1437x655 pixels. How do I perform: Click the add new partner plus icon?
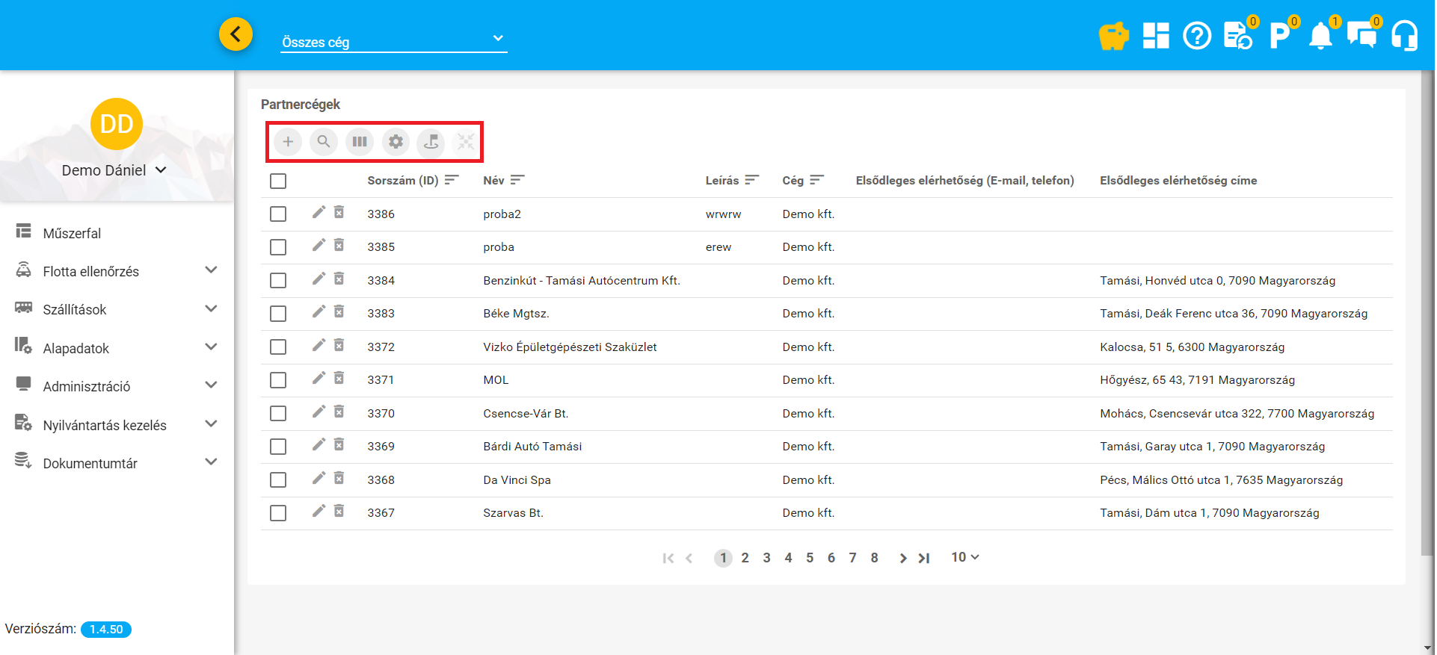288,141
